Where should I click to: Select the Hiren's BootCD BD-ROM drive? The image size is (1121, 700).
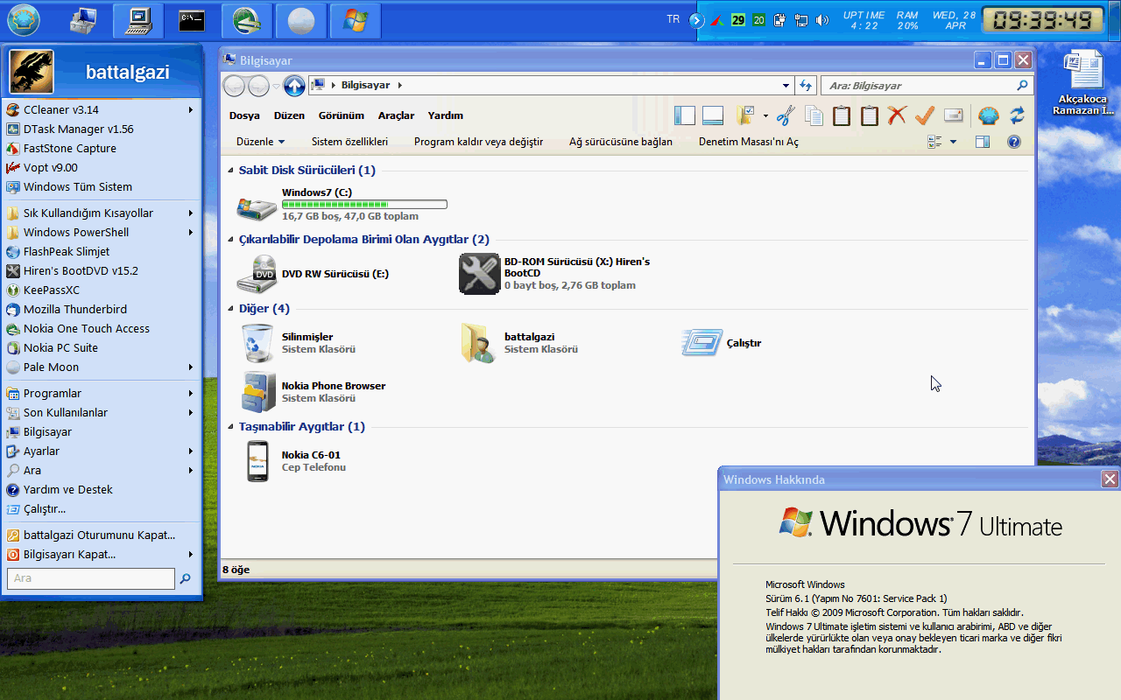point(479,274)
